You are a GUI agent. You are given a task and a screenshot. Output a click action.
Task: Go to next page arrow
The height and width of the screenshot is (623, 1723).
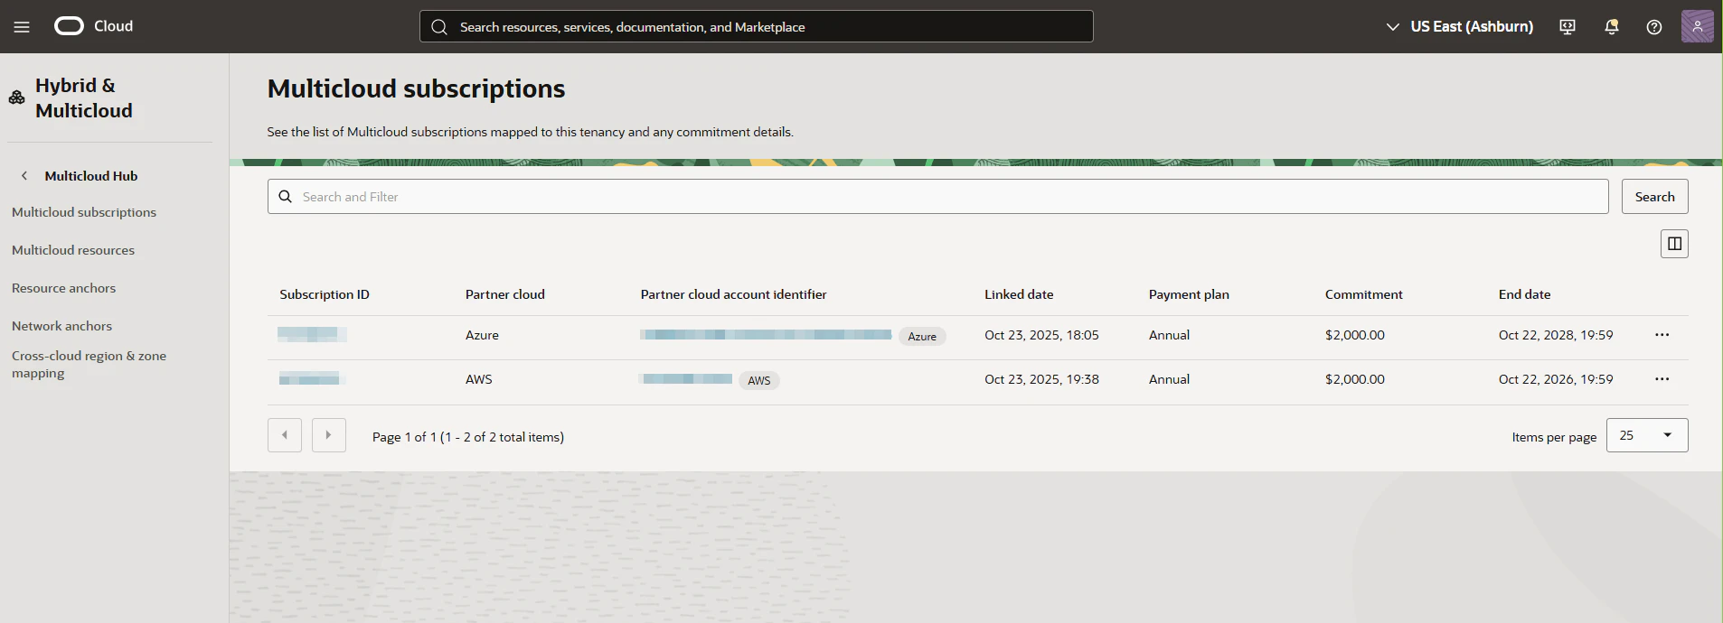[x=329, y=435]
